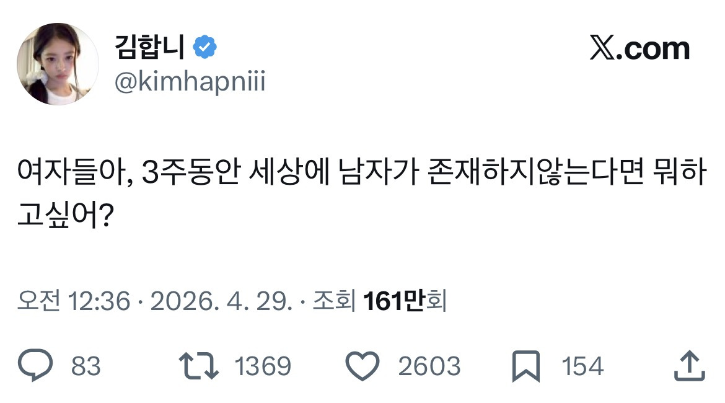Click the X logo at top right
725x403 pixels.
click(602, 48)
